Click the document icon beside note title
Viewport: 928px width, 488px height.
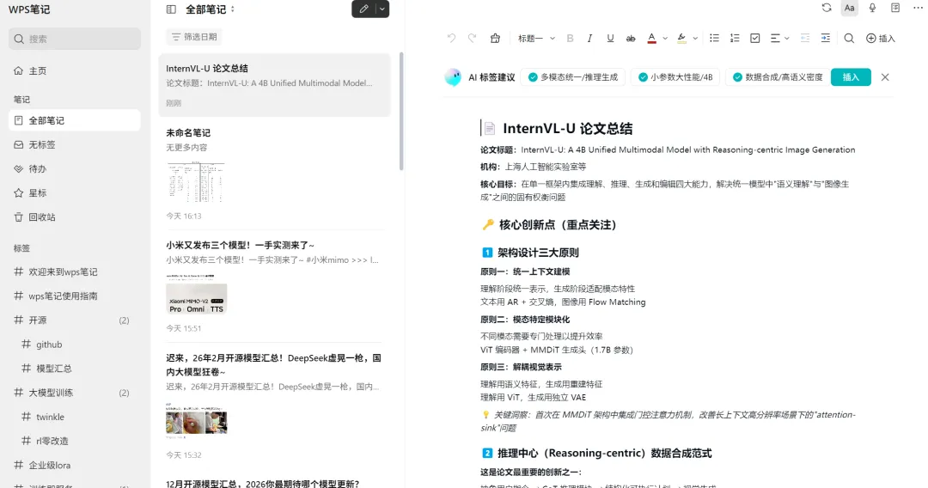[x=490, y=128]
